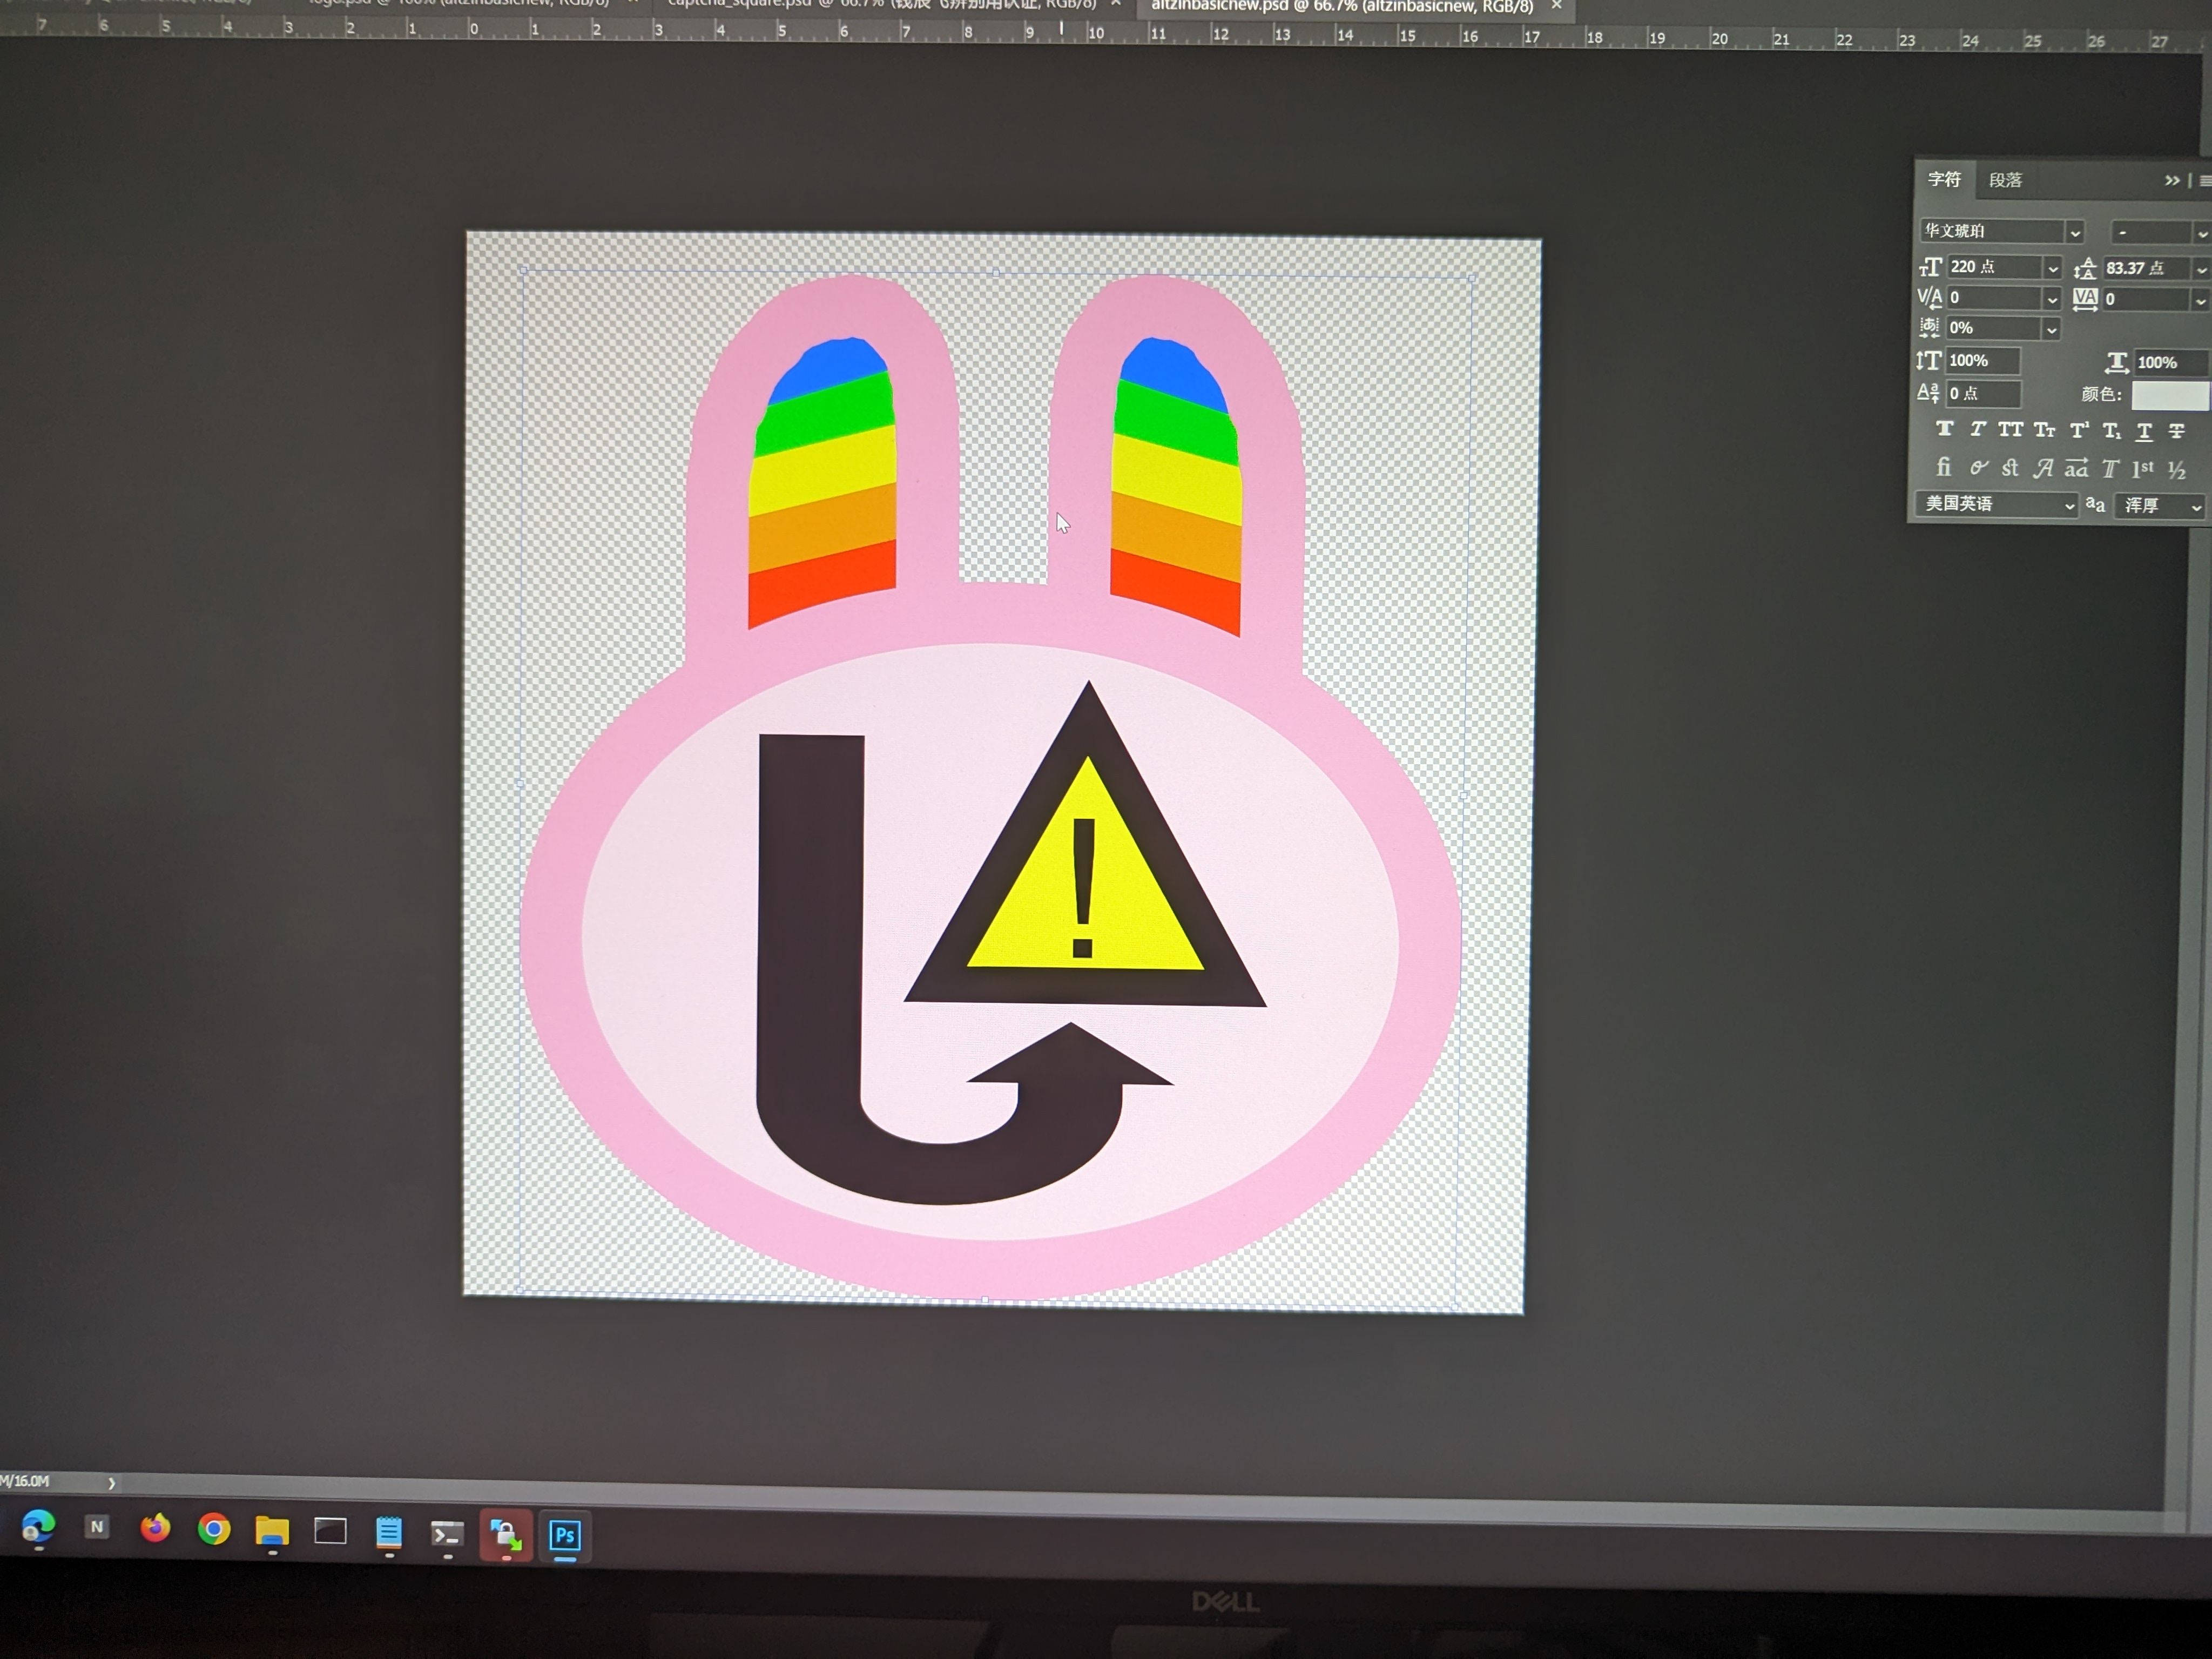Toggle standard ligatures fi option
The width and height of the screenshot is (2212, 1659).
click(x=1943, y=467)
